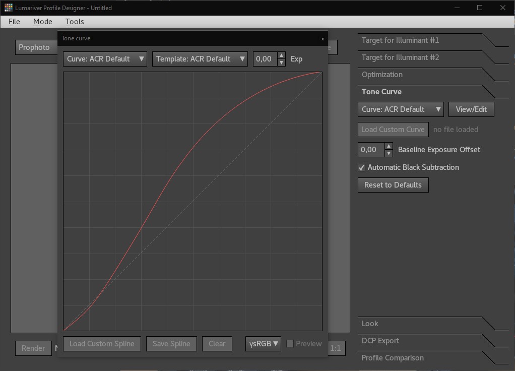The height and width of the screenshot is (371, 515).
Task: Expand the Curve dropdown in Tone Curve panel
Action: [x=401, y=109]
